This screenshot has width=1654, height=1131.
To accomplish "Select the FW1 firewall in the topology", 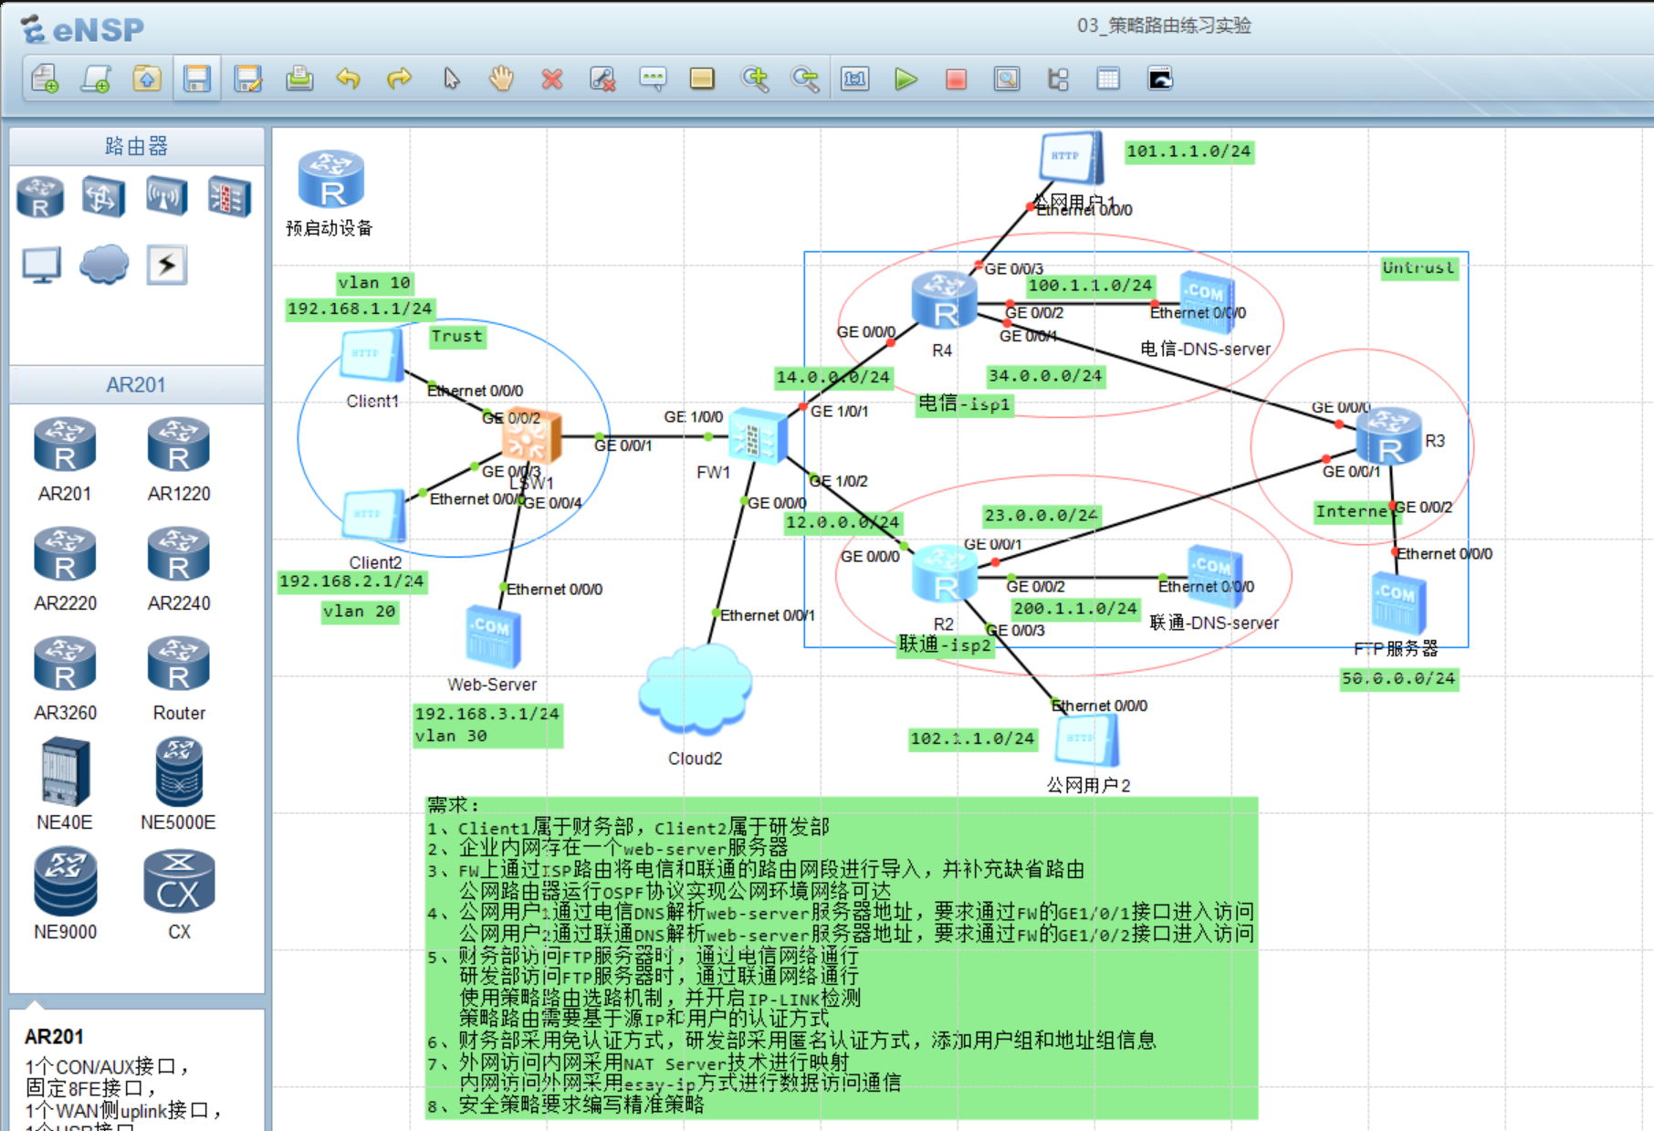I will [758, 437].
